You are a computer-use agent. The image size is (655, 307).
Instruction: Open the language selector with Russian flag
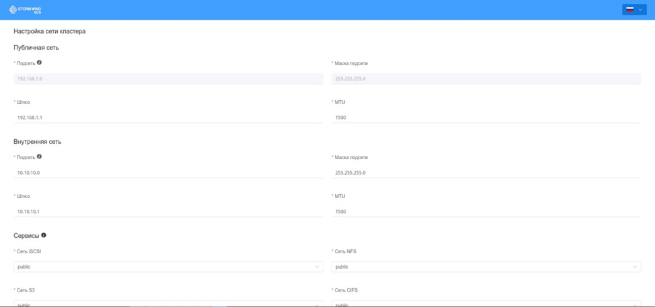coord(634,9)
